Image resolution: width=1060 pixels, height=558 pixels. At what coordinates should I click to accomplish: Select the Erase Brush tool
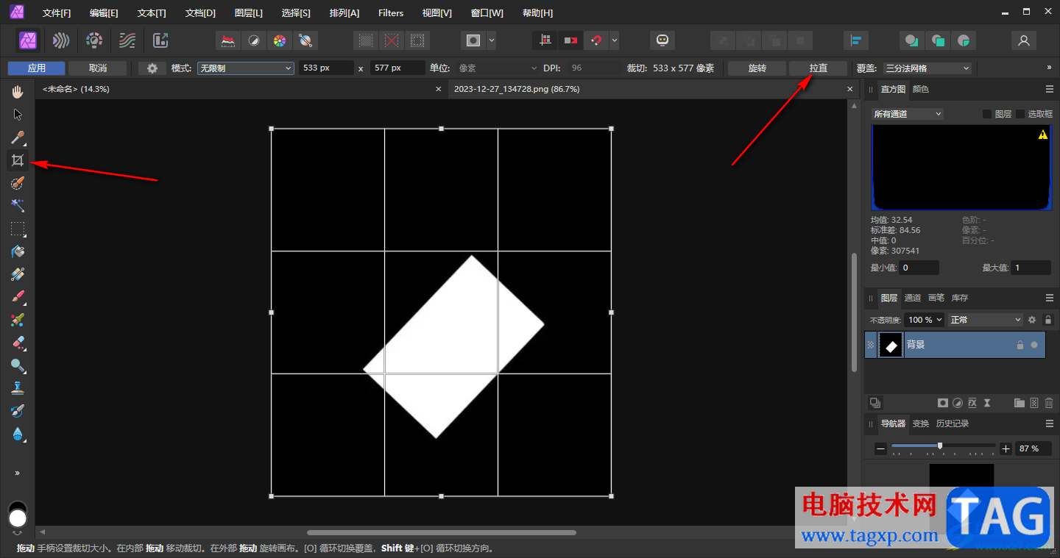(18, 343)
